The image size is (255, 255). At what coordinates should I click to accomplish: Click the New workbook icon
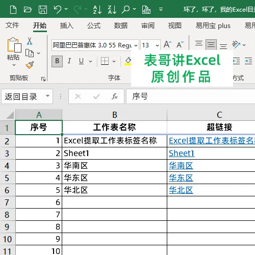[x=13, y=10]
